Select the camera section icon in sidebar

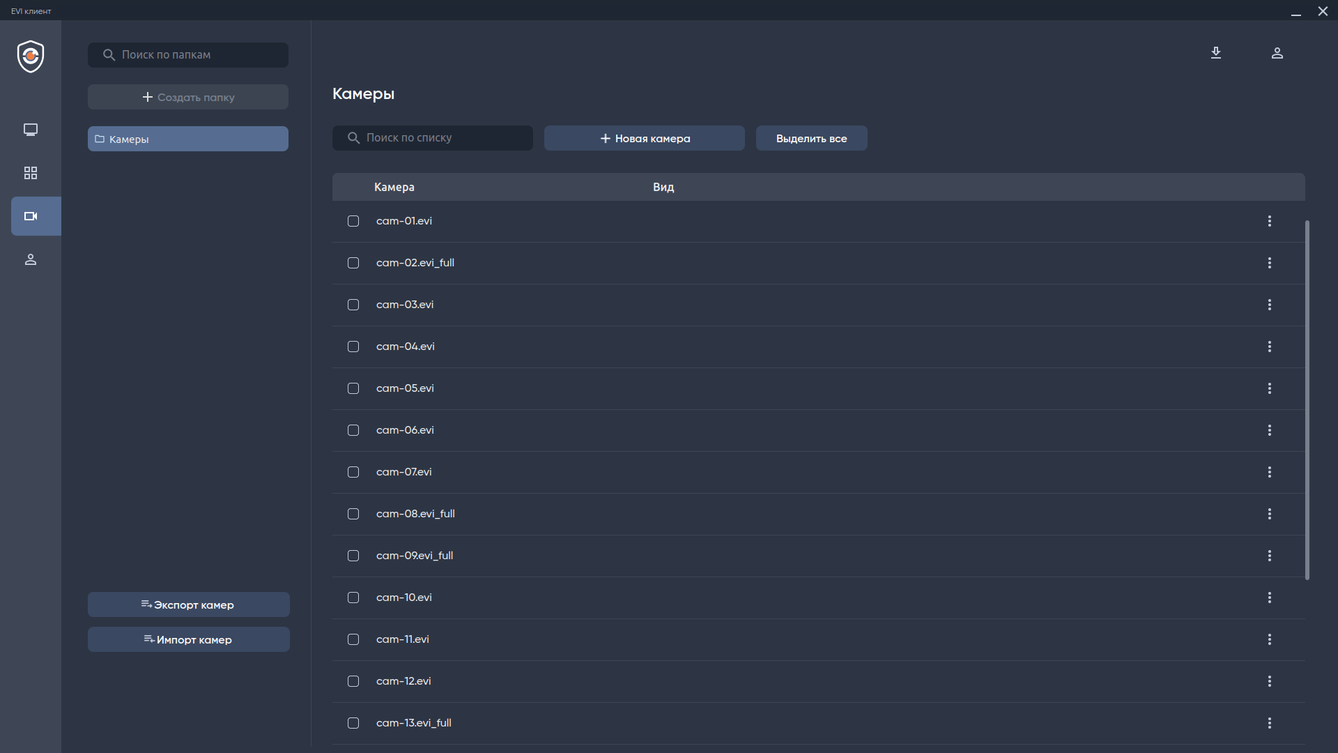click(31, 216)
